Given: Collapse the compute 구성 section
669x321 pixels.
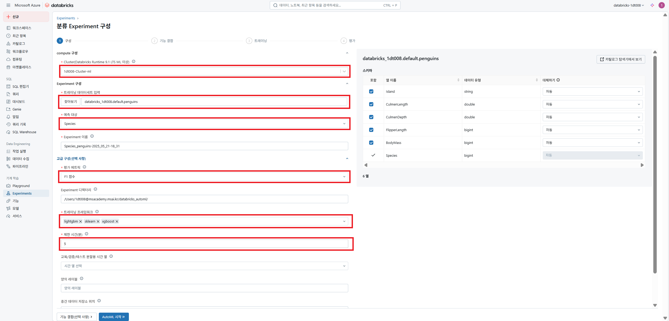Looking at the screenshot, I should tap(347, 53).
